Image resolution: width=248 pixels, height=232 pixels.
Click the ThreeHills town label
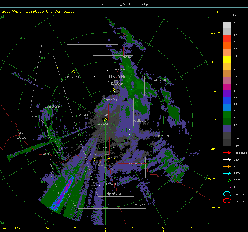click(138, 121)
